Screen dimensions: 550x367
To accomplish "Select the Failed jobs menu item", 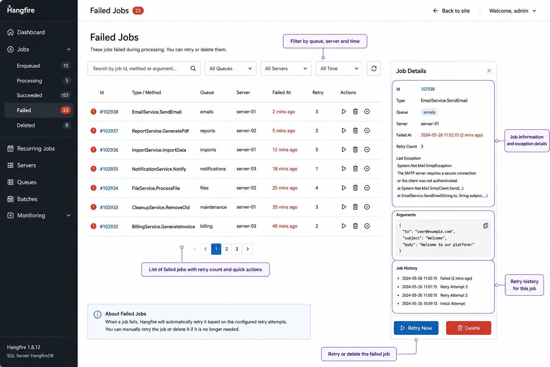I will [x=39, y=110].
